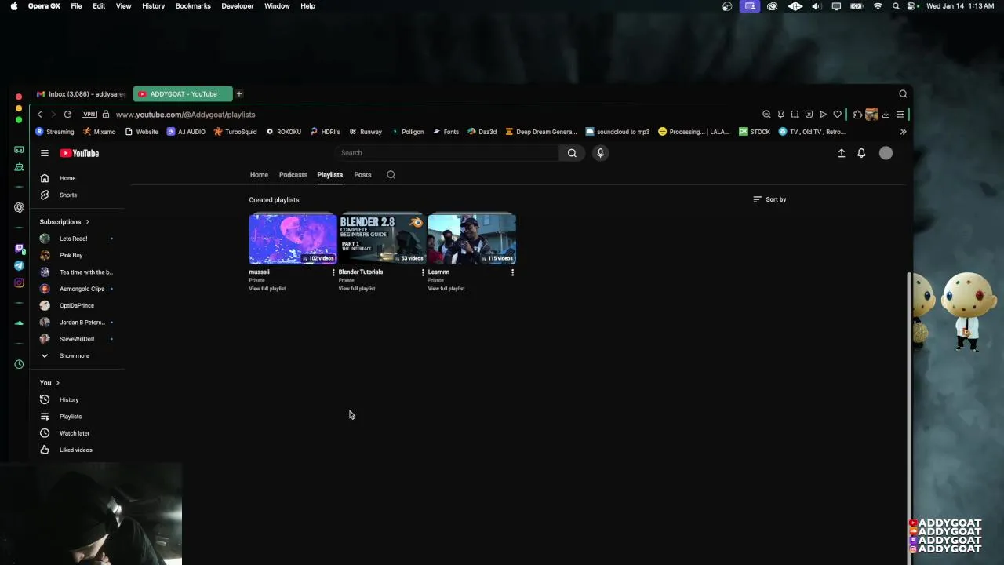Viewport: 1004px width, 565px height.
Task: Open downloads arrow icon in toolbar
Action: (x=886, y=115)
